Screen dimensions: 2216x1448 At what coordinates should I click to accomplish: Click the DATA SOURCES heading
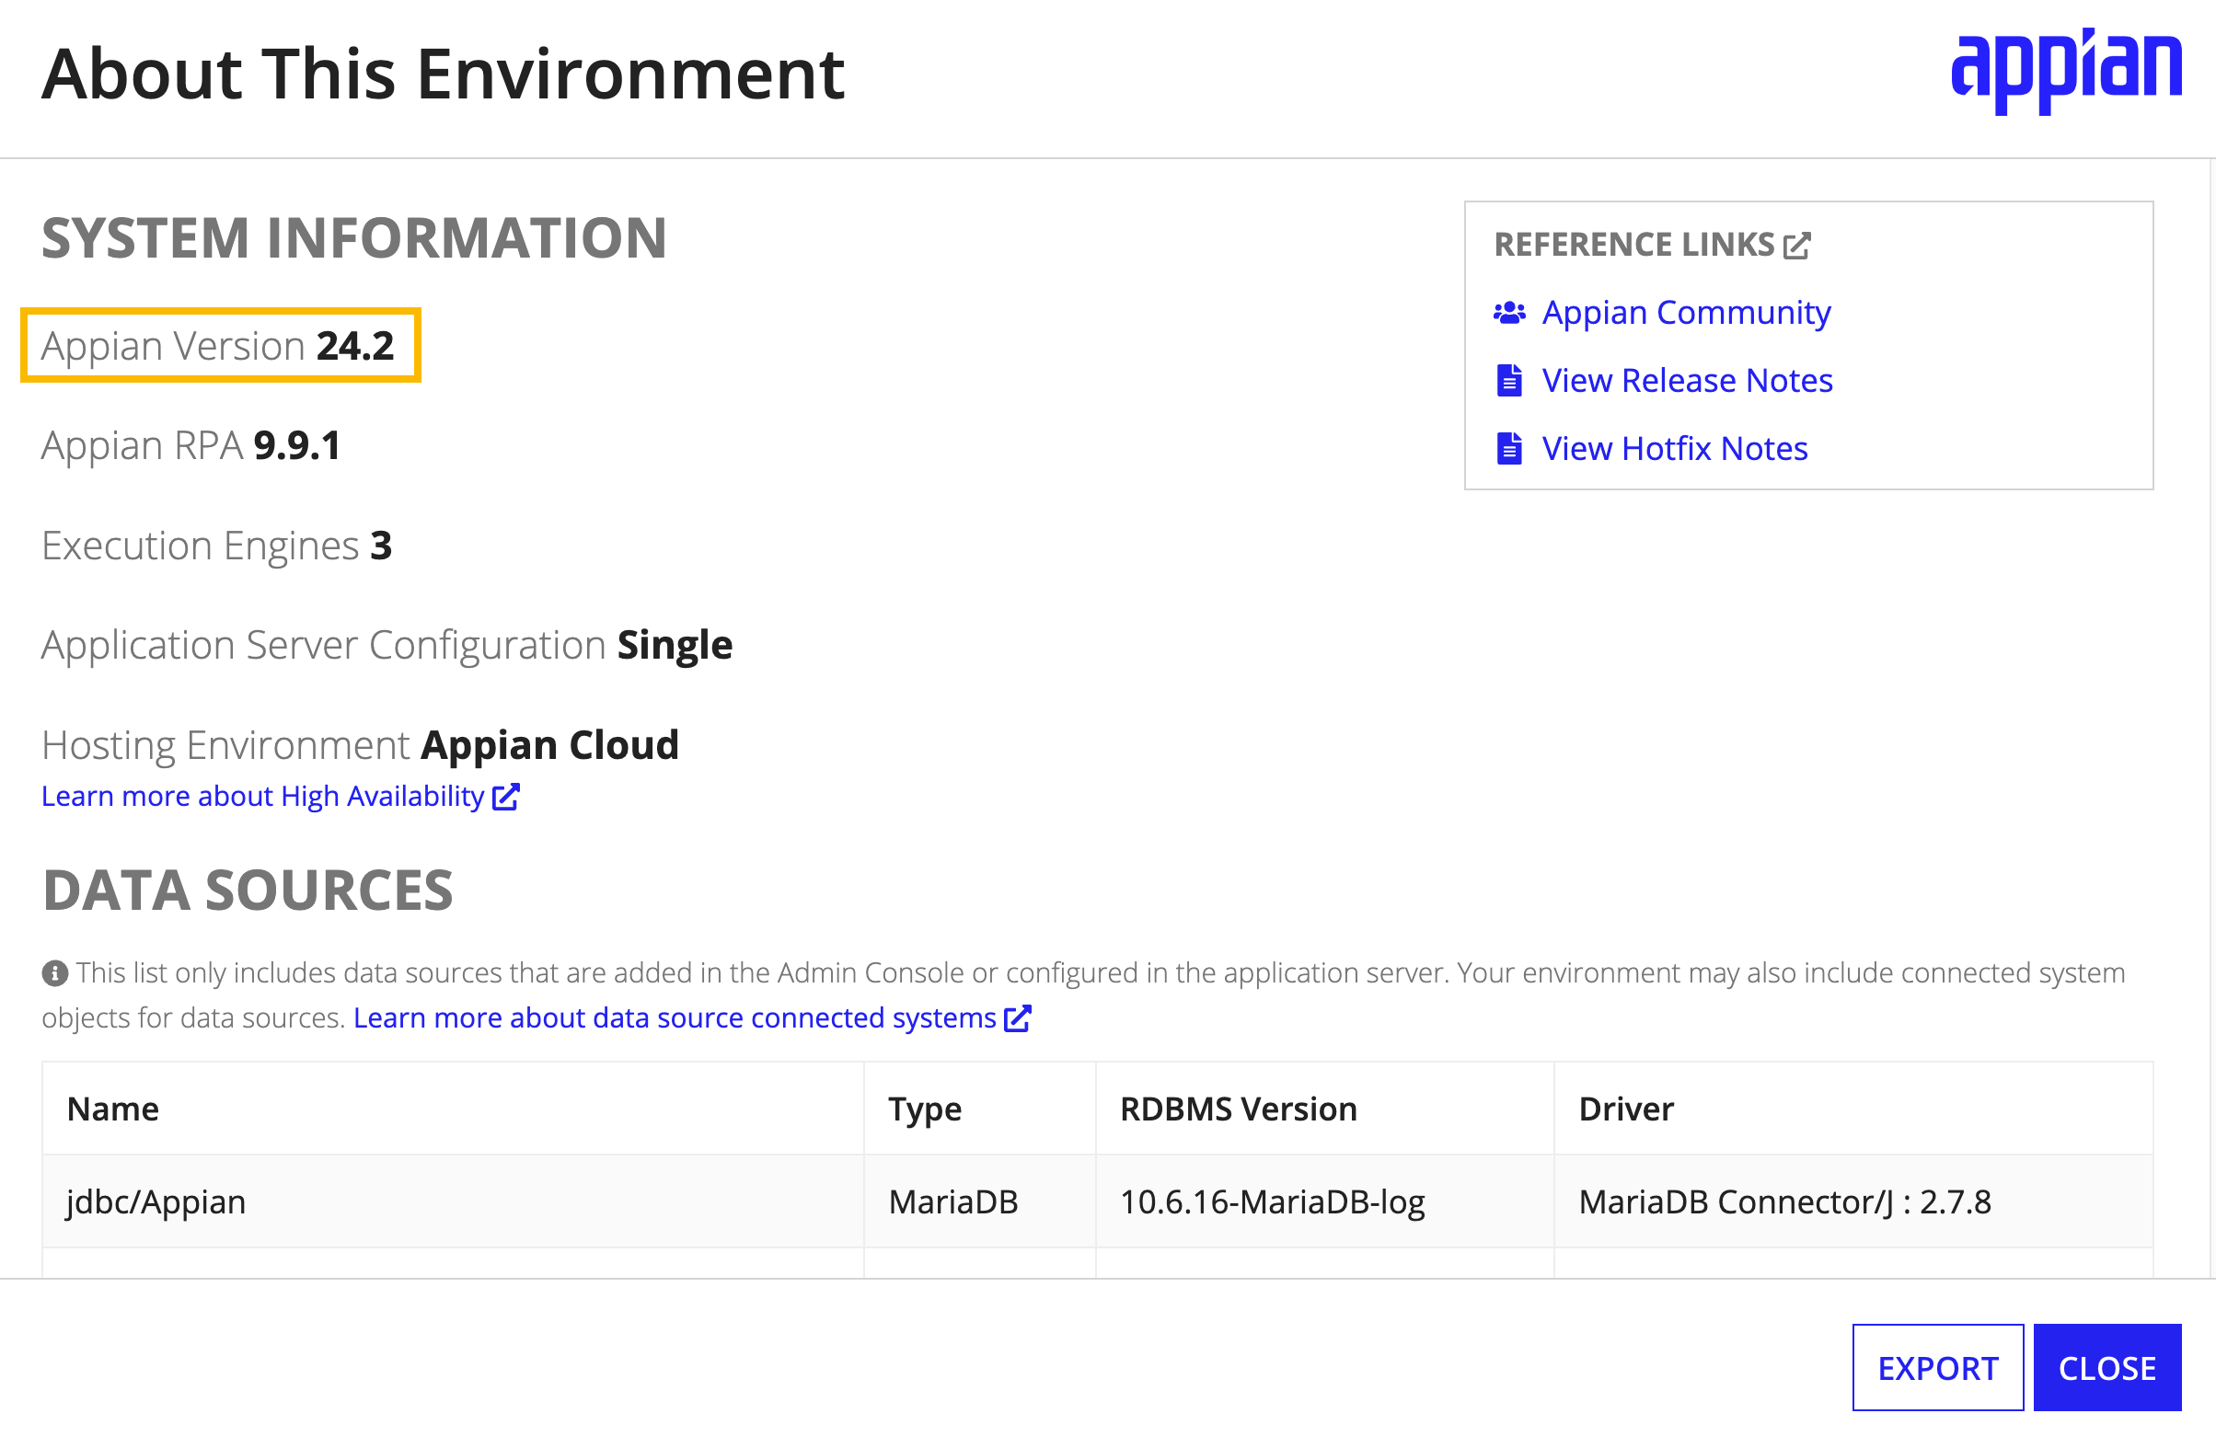(248, 891)
